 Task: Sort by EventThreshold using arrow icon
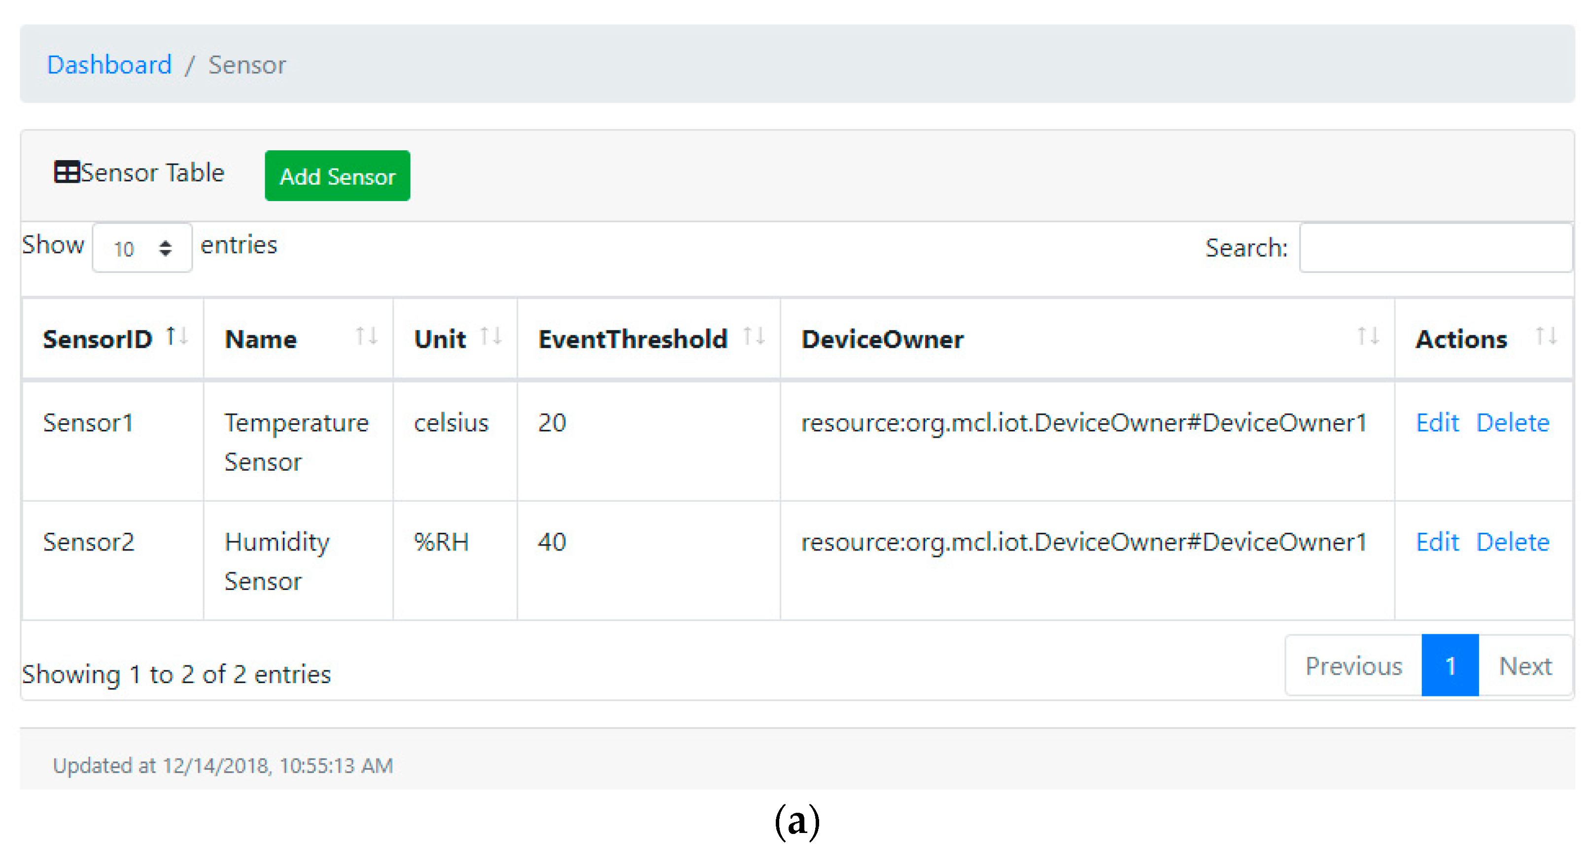(x=754, y=337)
